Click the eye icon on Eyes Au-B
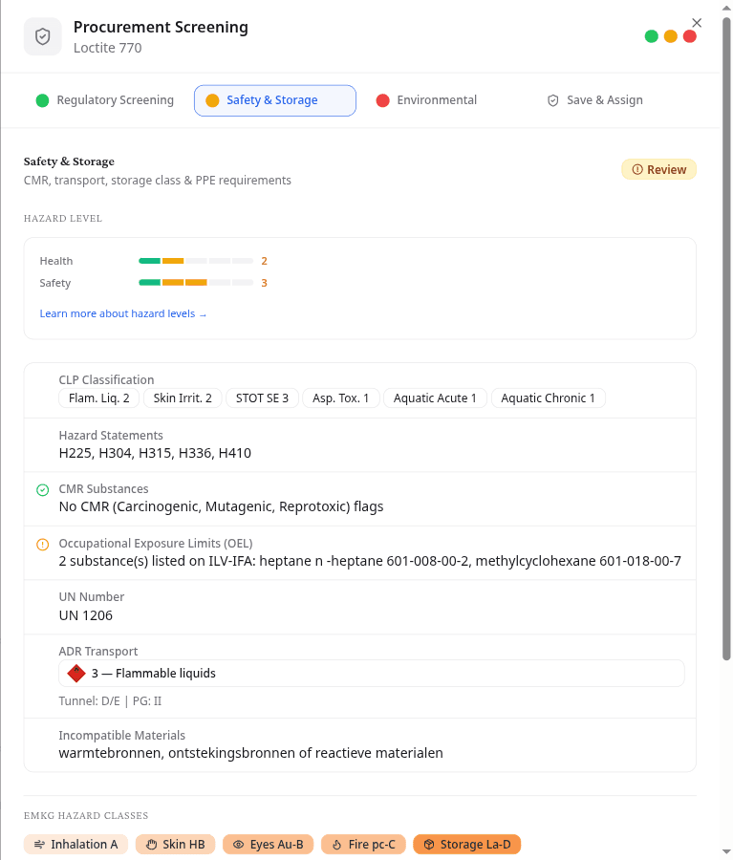This screenshot has width=733, height=860. click(x=239, y=845)
